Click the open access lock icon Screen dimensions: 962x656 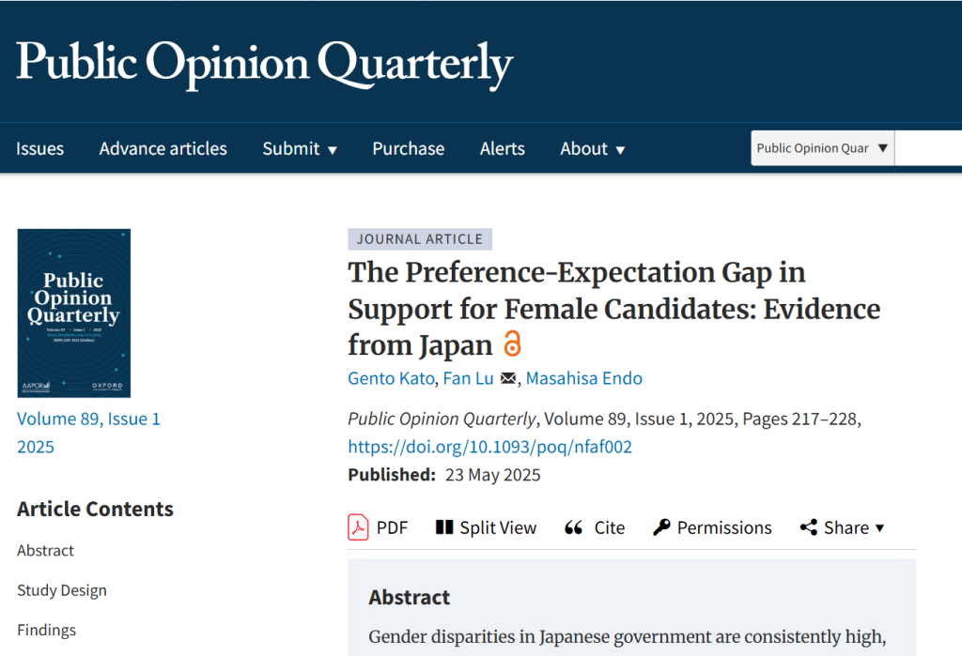pyautogui.click(x=512, y=344)
